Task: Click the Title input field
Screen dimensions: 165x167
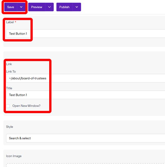Action: [85, 95]
